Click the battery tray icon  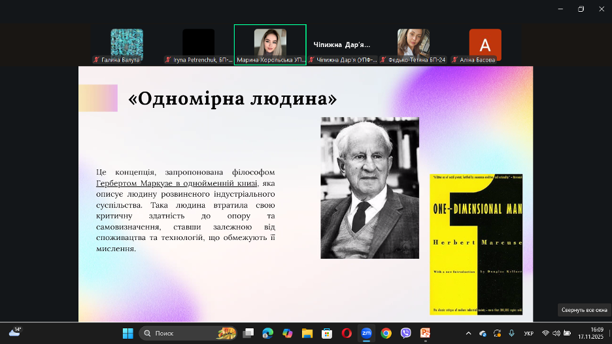(567, 333)
